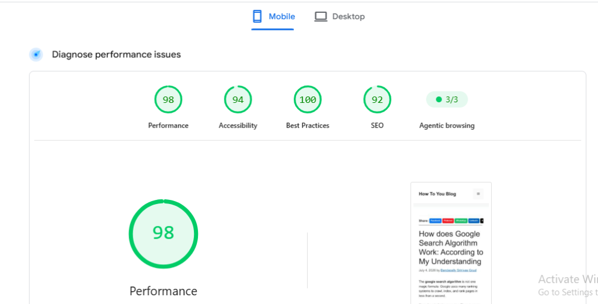Open the 94 Accessibility score gauge

pos(238,99)
